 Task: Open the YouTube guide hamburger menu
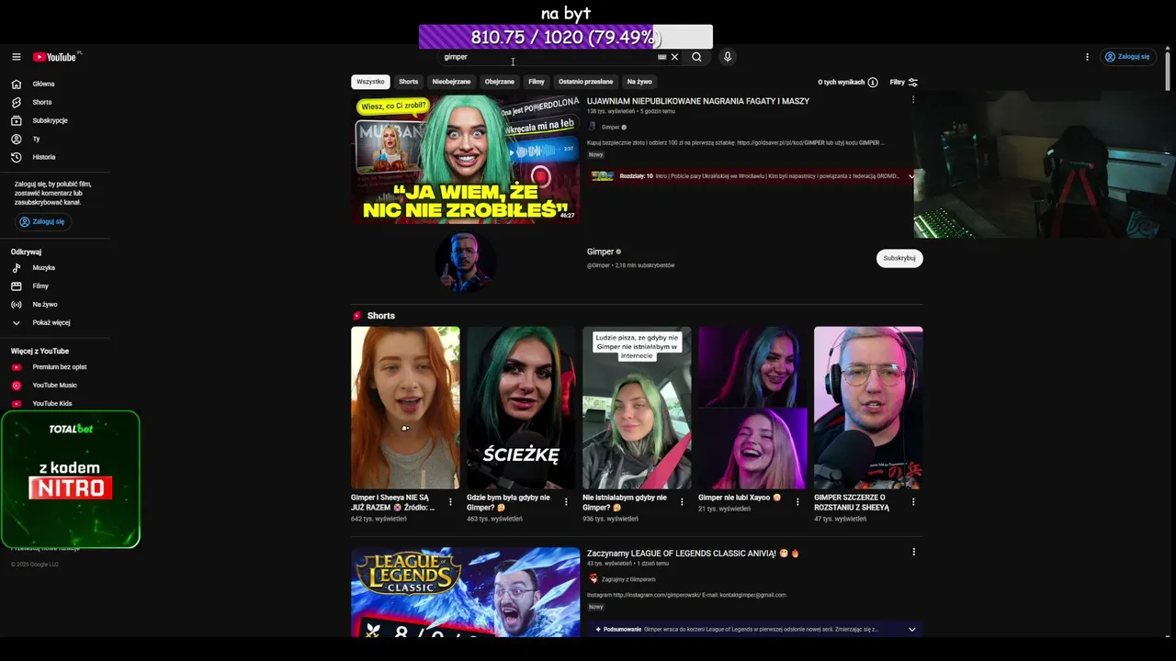tap(16, 57)
